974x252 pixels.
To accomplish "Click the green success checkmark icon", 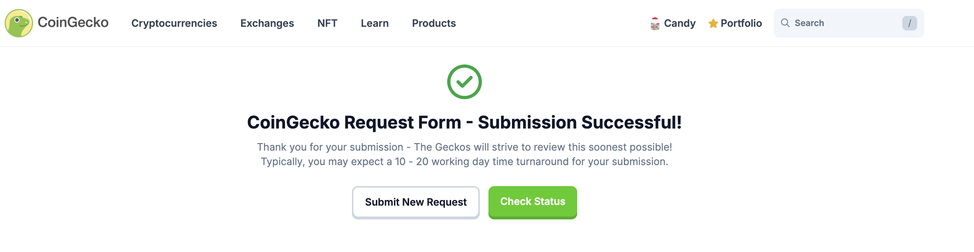I will coord(464,81).
